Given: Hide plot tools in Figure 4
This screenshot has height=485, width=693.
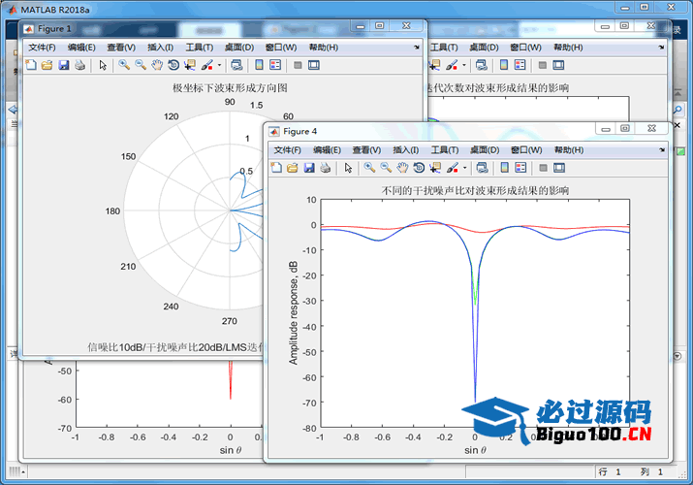Looking at the screenshot, I should tap(543, 168).
